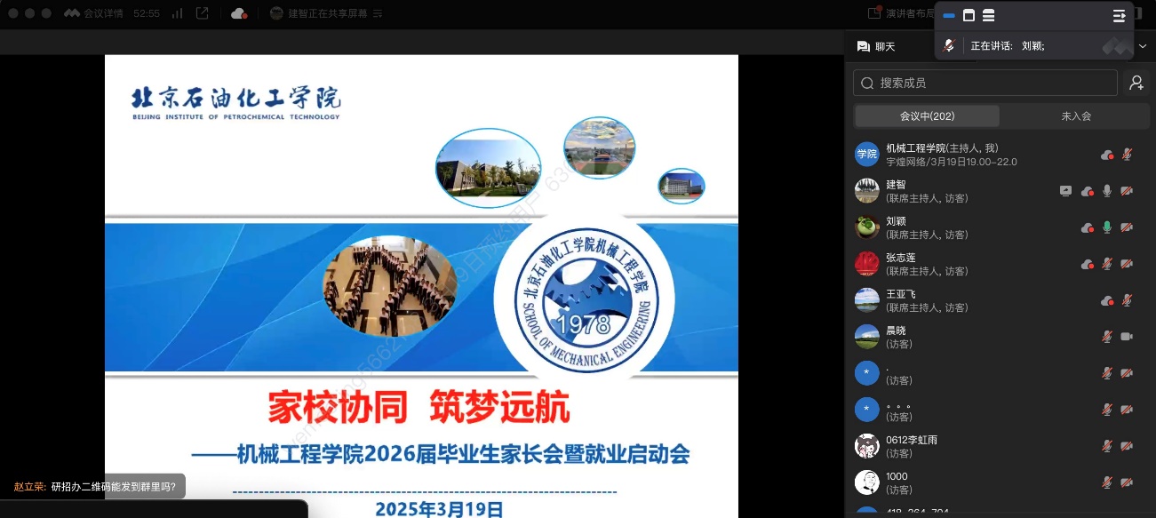1156x518 pixels.
Task: Open the screen sharing options menu icon
Action: coord(378,14)
